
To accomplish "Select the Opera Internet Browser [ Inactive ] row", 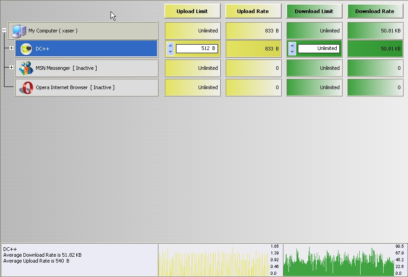I will pos(87,87).
